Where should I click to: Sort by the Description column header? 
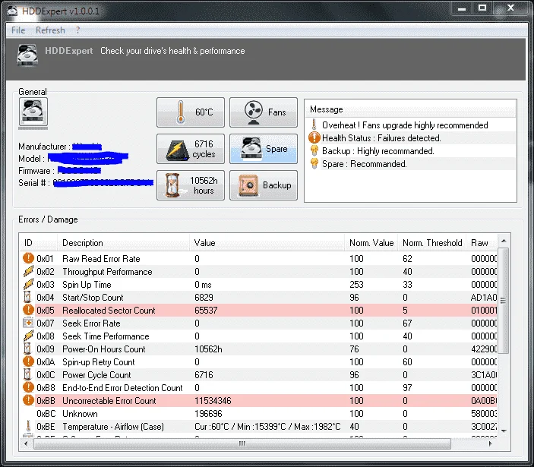click(x=123, y=243)
